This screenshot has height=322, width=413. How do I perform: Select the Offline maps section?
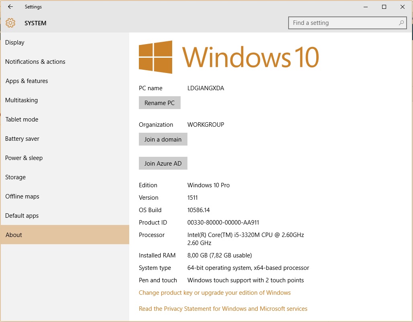click(x=22, y=196)
